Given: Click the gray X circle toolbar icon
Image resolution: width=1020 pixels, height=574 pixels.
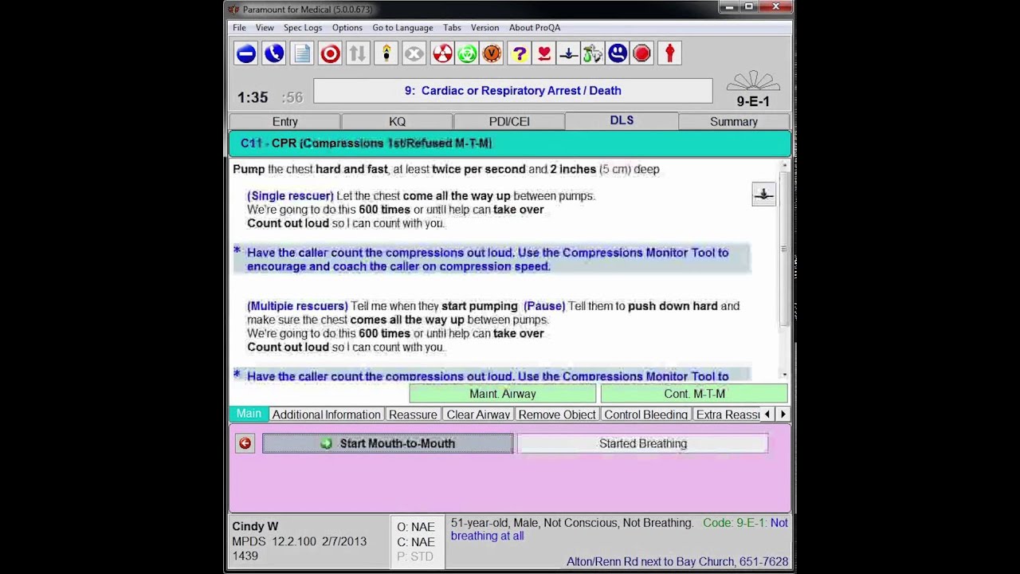Looking at the screenshot, I should (x=414, y=53).
